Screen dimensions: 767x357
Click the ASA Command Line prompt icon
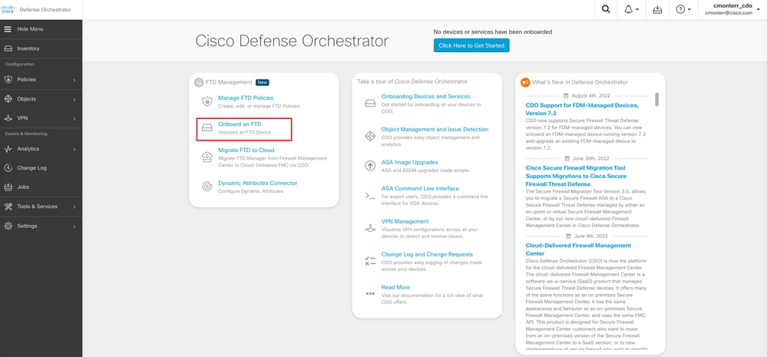pos(370,195)
